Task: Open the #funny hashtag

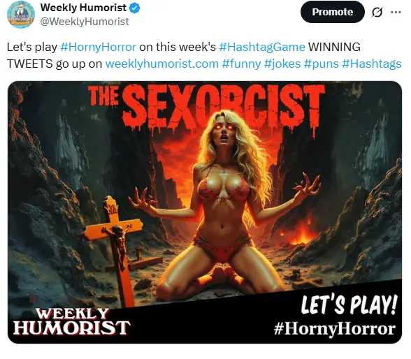Action: click(x=241, y=64)
